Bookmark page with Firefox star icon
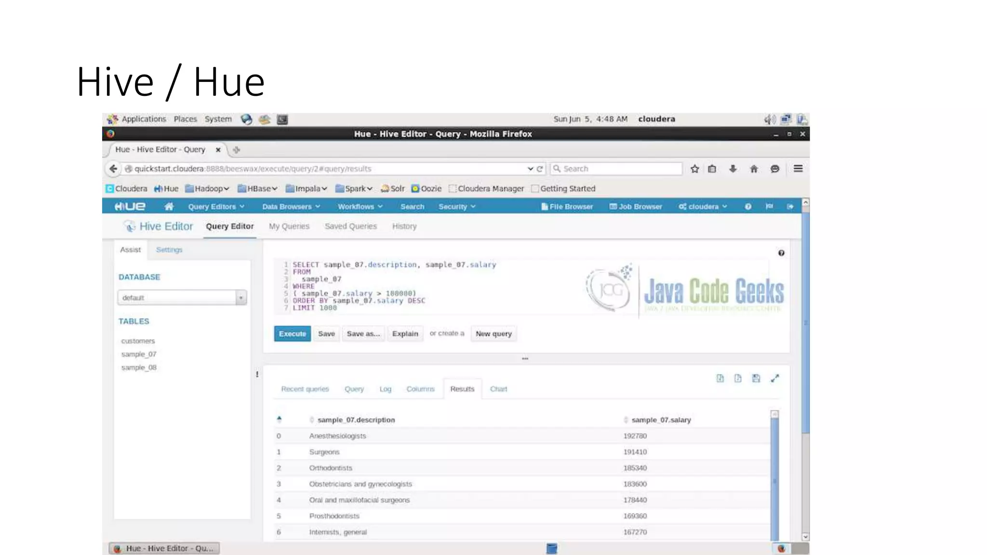 coord(694,169)
